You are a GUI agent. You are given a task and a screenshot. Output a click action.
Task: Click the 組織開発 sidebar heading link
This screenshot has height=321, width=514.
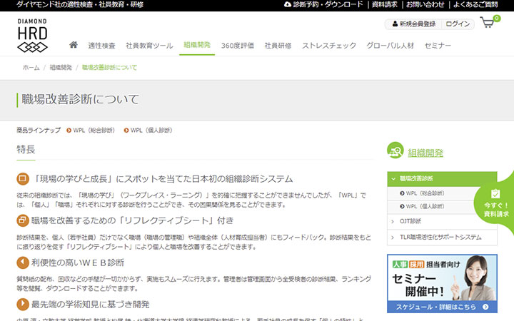425,153
